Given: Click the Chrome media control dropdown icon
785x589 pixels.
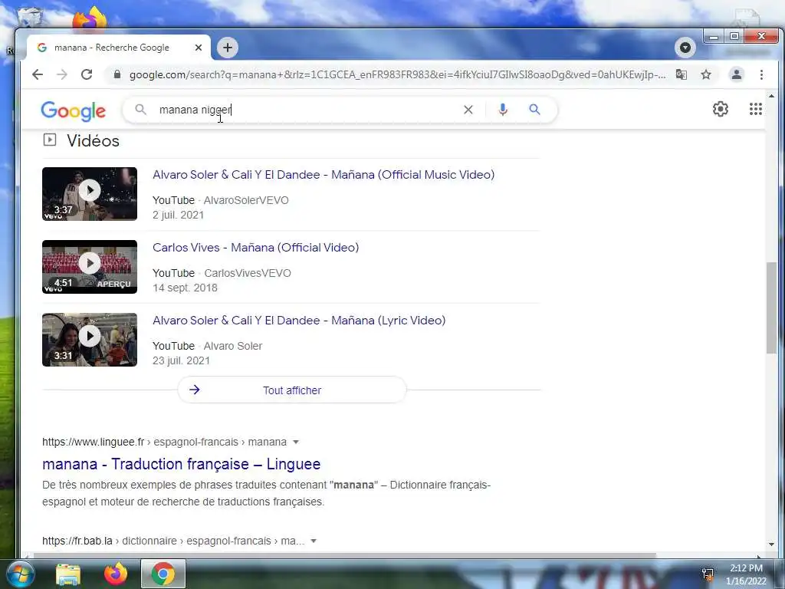Looking at the screenshot, I should pyautogui.click(x=685, y=48).
